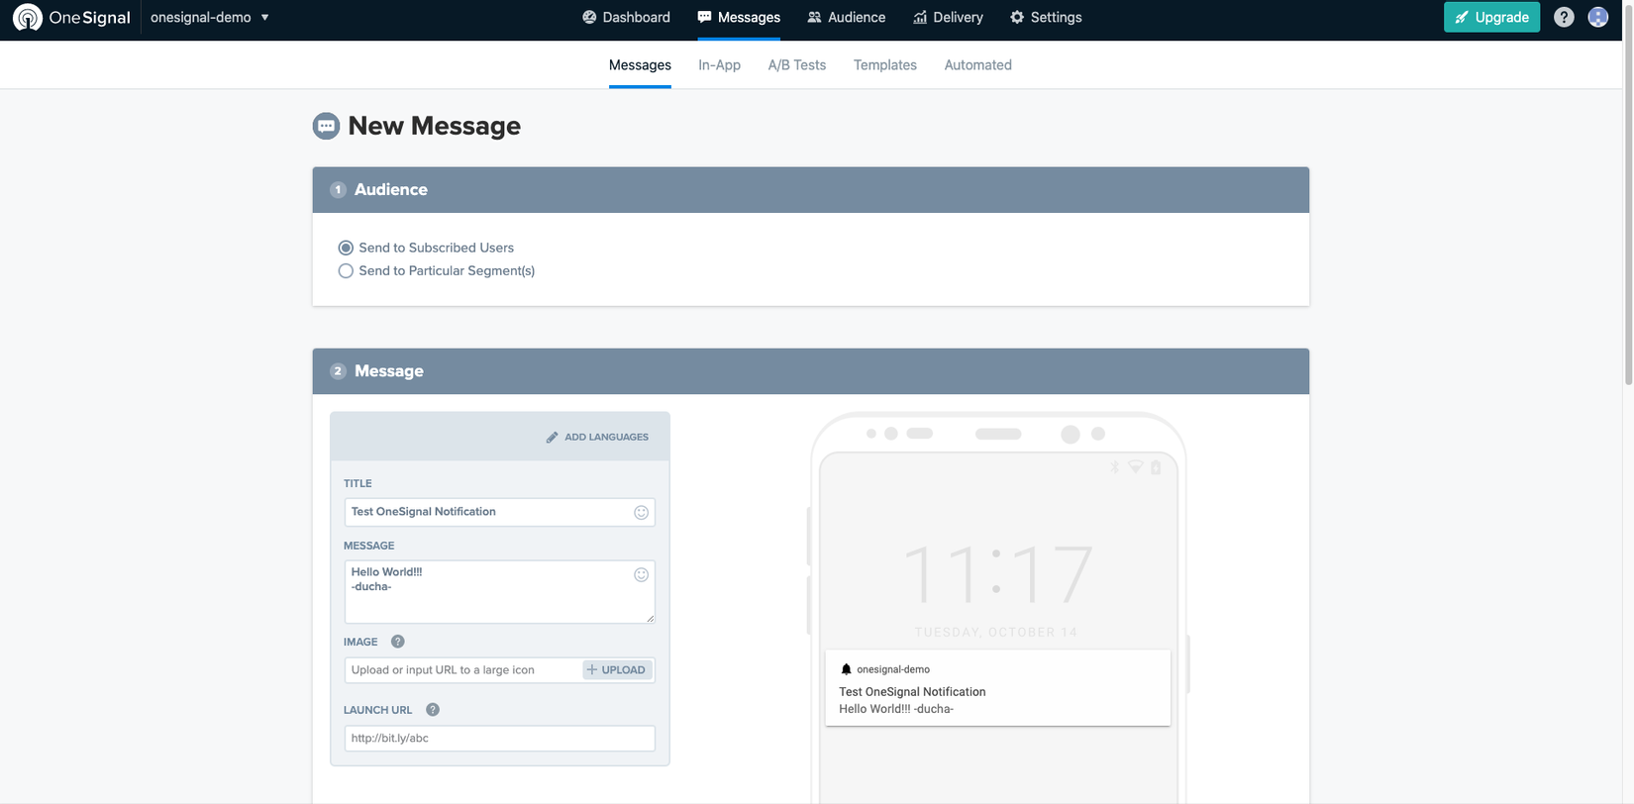Screen dimensions: 1634x804
Task: Click the Upgrade button
Action: pyautogui.click(x=1491, y=17)
